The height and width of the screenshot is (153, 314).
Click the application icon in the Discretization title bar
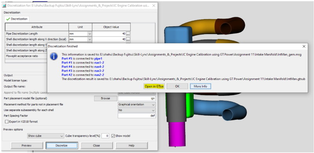(x=4, y=5)
